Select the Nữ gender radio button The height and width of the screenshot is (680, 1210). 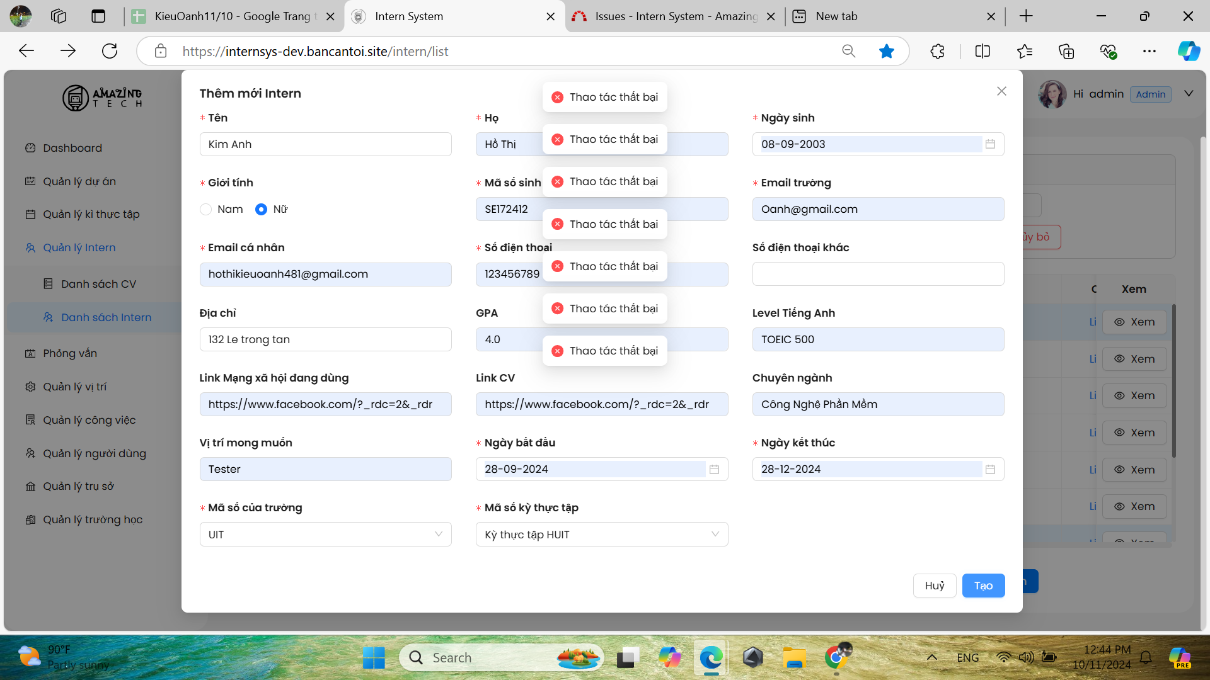coord(261,209)
